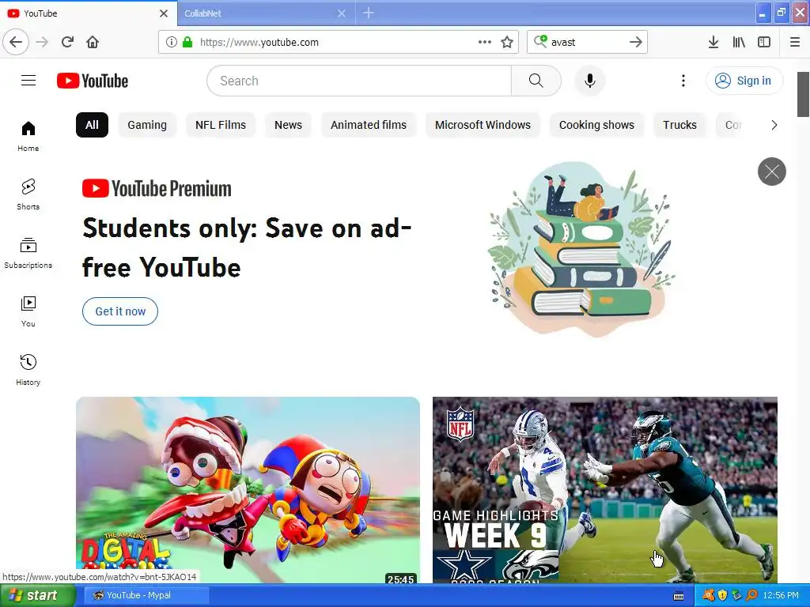Click YouTube search magnifier button
Screen dimensions: 810x607
tap(536, 81)
